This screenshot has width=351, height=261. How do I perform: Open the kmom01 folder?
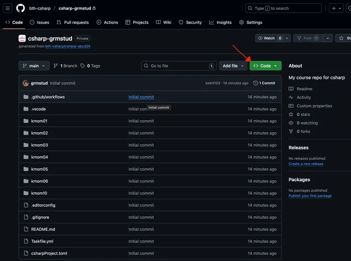(39, 121)
